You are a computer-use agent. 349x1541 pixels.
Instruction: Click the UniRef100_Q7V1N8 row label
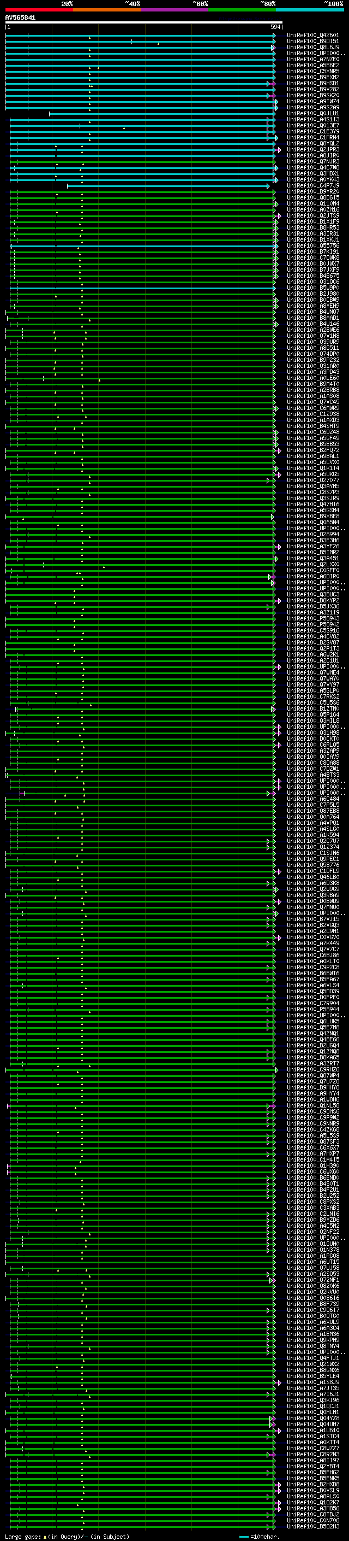click(312, 336)
